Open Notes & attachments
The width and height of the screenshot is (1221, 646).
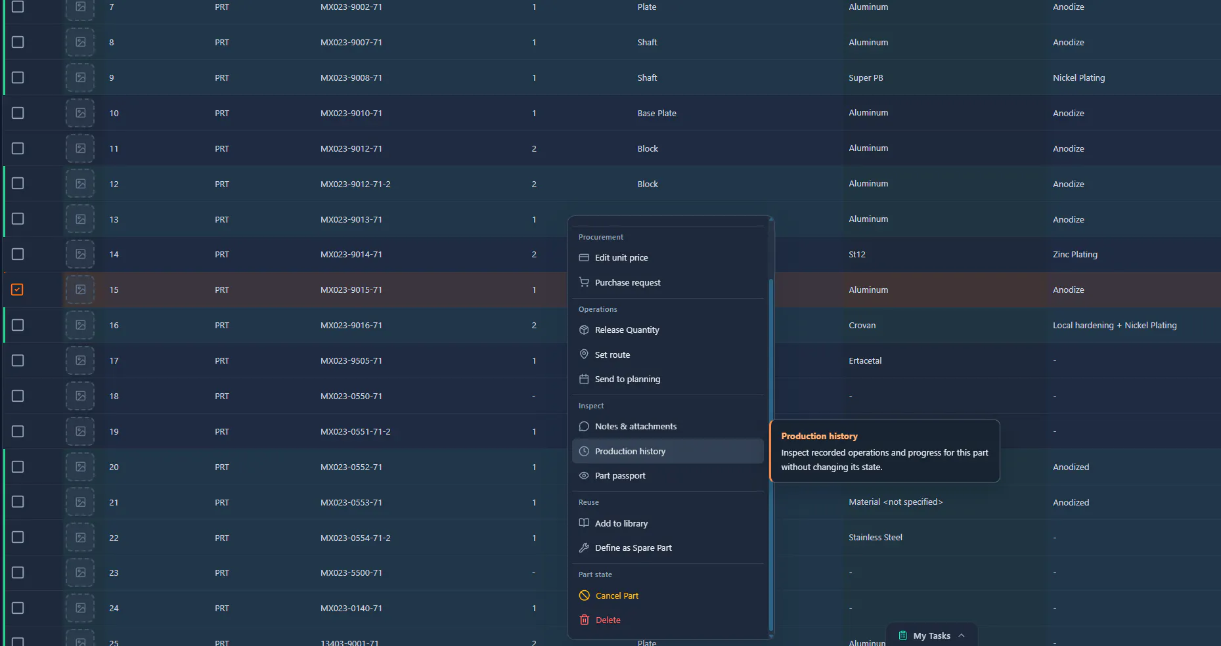(668, 426)
